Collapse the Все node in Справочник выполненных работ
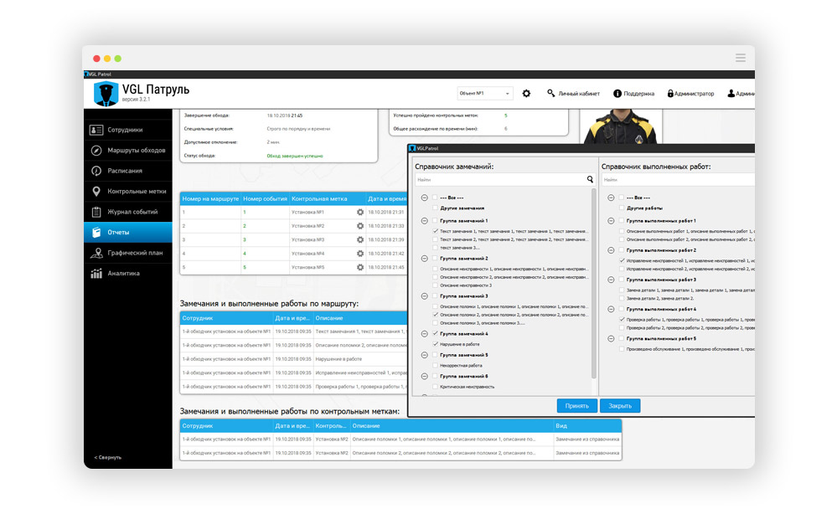Image resolution: width=837 pixels, height=519 pixels. (611, 198)
